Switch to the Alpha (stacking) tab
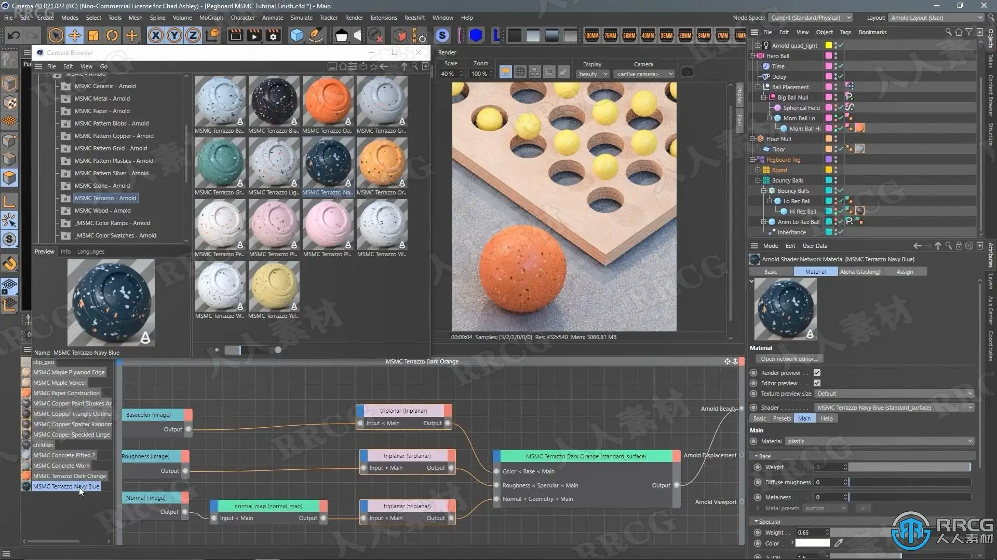This screenshot has height=560, width=997. pyautogui.click(x=860, y=272)
